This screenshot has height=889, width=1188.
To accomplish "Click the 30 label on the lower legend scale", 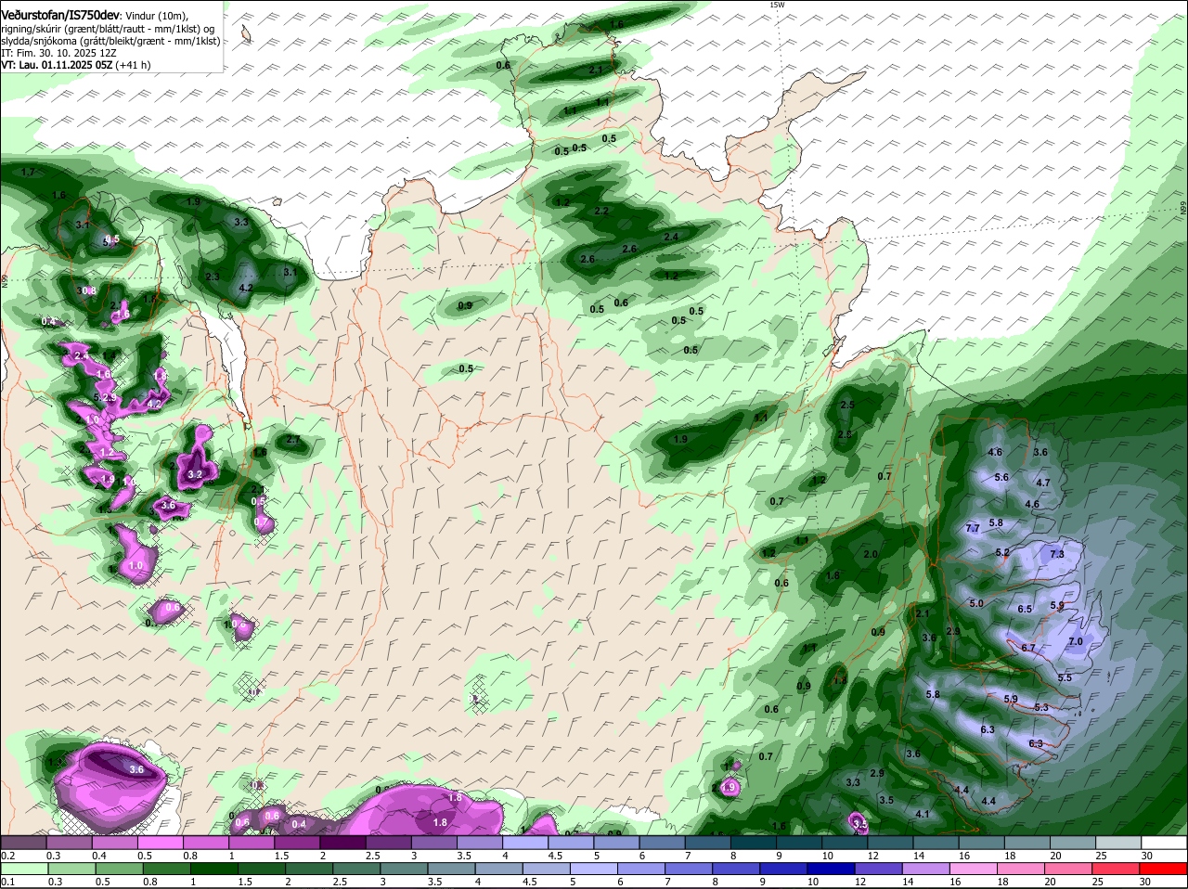I will pos(1145,881).
